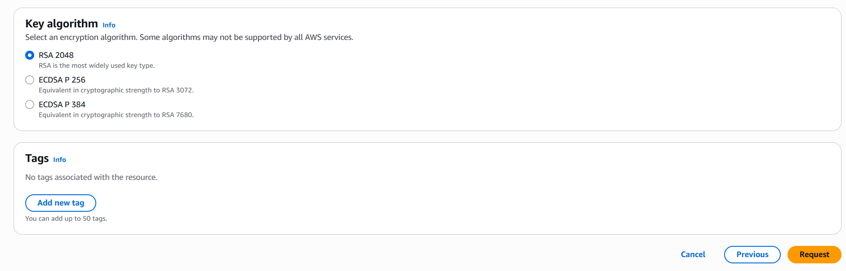Click the 'strength to RSA 7680' description
Image resolution: width=846 pixels, height=271 pixels.
tap(116, 115)
